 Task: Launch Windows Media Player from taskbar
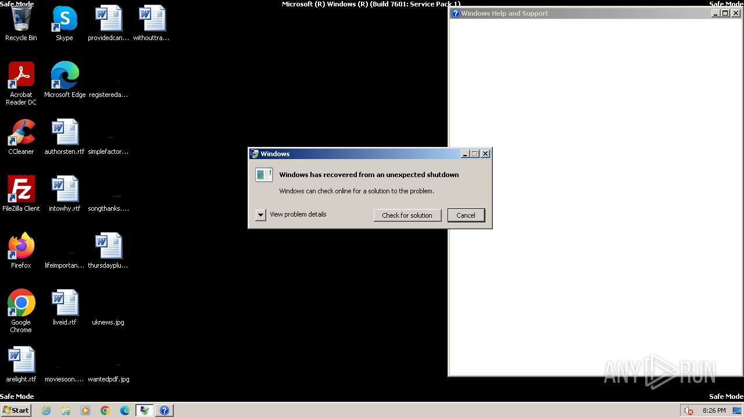point(85,410)
